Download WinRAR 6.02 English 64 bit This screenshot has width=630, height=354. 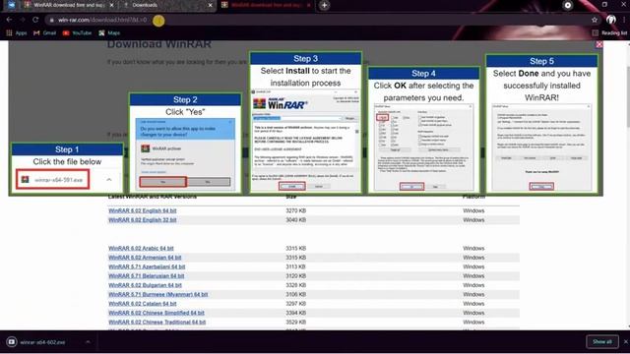[142, 210]
